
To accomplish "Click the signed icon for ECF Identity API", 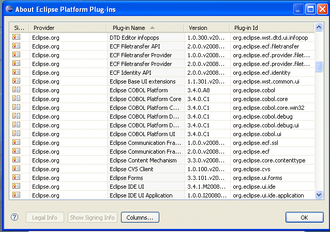I will coord(16,72).
